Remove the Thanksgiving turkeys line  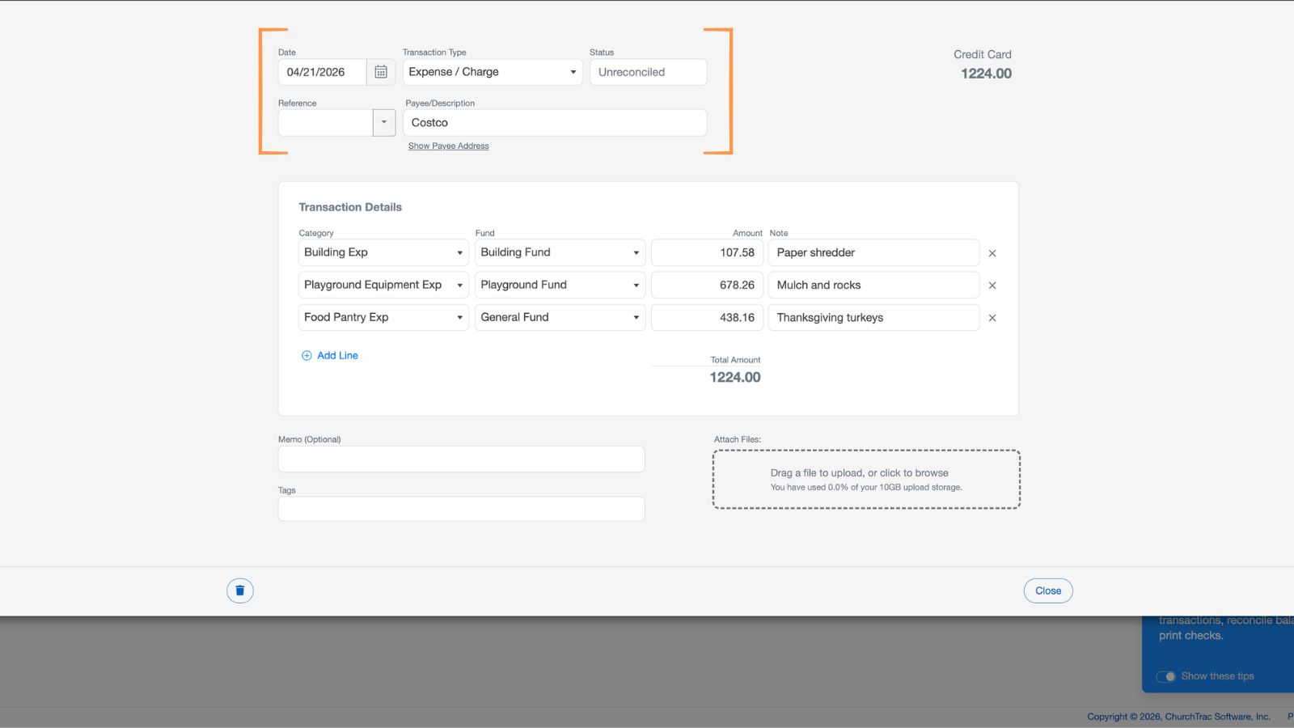[x=992, y=318]
